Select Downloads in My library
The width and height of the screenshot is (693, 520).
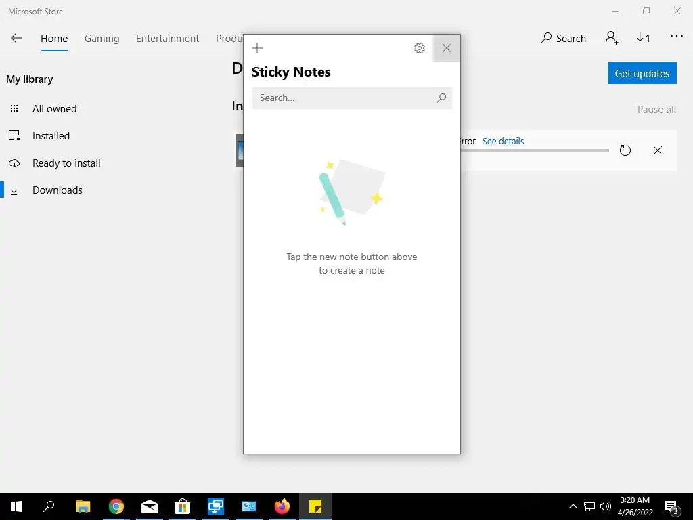point(58,190)
